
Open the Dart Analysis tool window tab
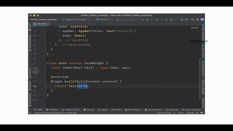pyautogui.click(x=133, y=110)
